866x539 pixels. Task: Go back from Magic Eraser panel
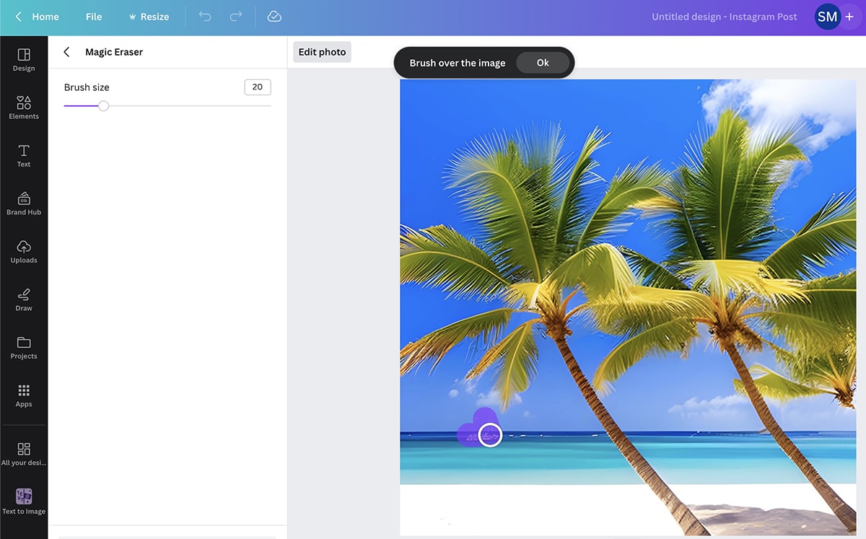66,52
